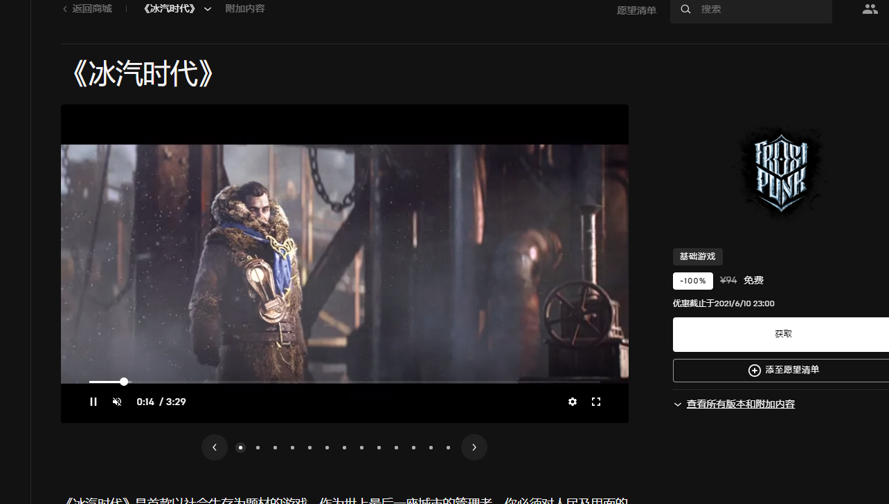Click the 《冰汽时代》 page title
The height and width of the screenshot is (504, 889).
[143, 75]
